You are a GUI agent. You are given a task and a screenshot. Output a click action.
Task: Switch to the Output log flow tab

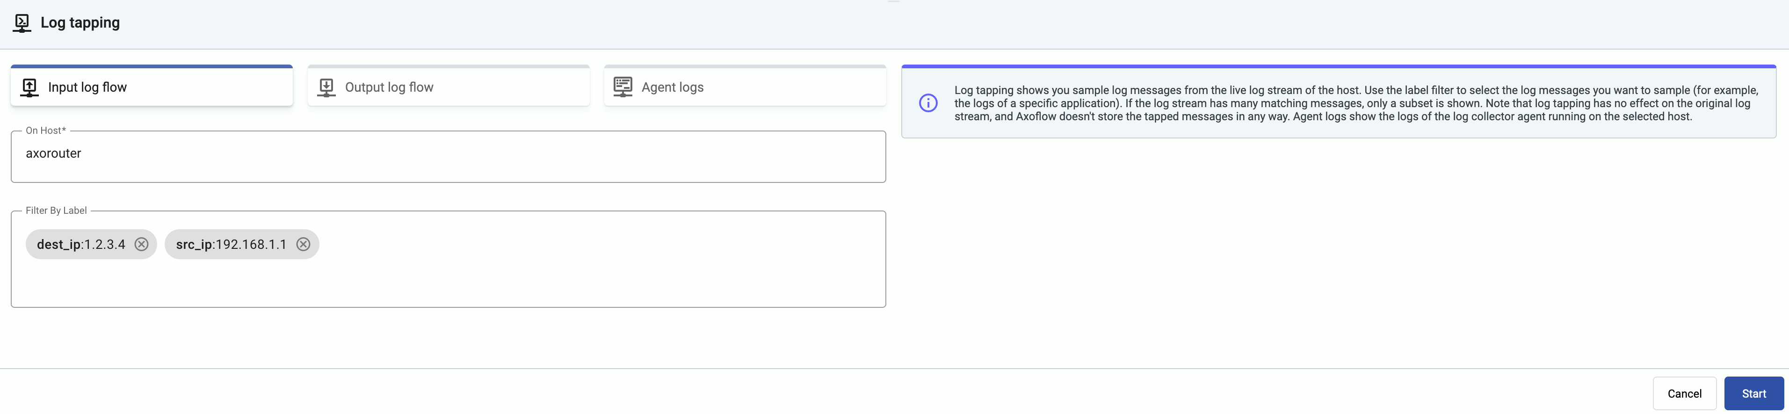449,86
